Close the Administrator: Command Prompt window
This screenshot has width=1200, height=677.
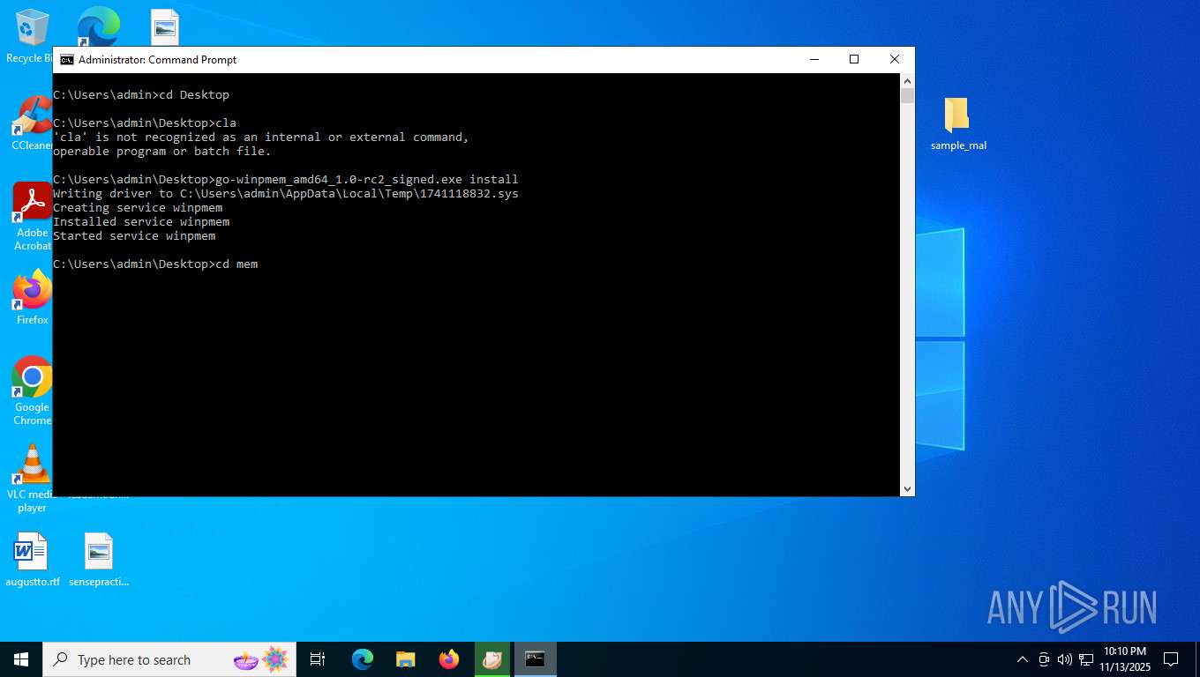(x=895, y=60)
